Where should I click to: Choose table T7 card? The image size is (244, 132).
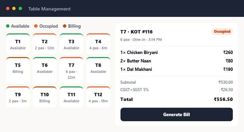pyautogui.click(x=71, y=70)
